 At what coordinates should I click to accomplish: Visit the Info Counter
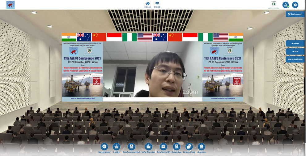[x=148, y=148]
